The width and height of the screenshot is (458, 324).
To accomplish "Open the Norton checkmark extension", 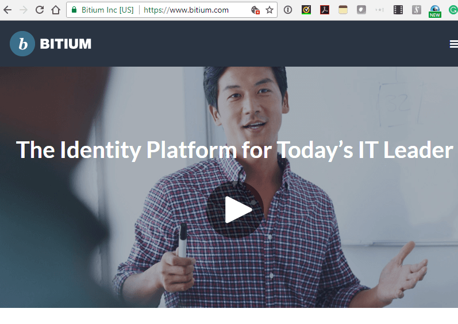I will click(x=306, y=10).
